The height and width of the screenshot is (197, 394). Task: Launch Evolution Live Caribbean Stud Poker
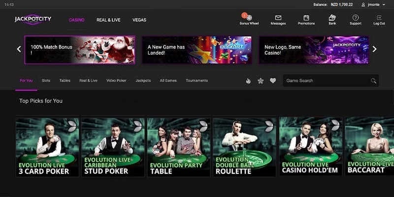113,147
